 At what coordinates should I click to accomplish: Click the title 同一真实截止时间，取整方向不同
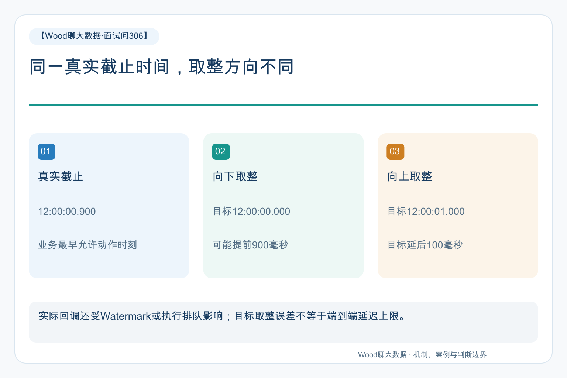(162, 67)
